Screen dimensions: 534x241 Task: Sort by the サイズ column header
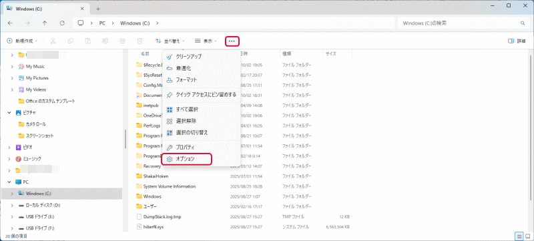click(x=330, y=54)
